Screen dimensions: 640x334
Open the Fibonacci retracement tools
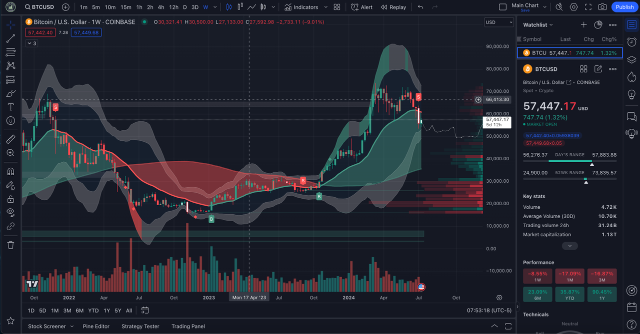tap(10, 52)
